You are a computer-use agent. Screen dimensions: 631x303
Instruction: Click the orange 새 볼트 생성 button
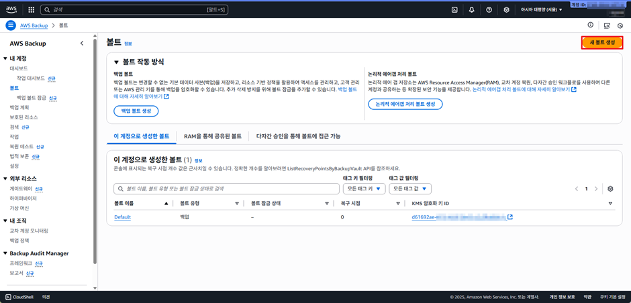(x=601, y=42)
